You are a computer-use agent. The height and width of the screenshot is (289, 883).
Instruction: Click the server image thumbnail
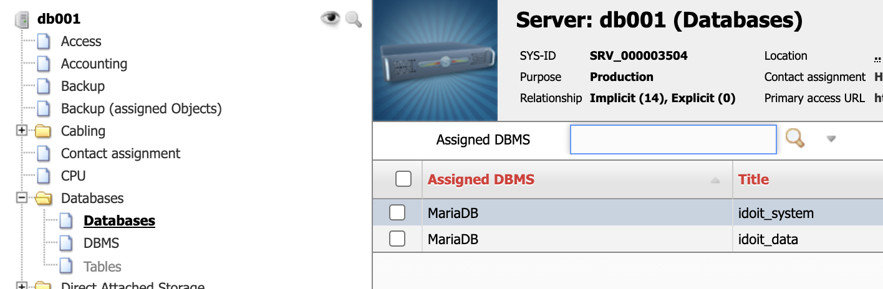click(435, 60)
